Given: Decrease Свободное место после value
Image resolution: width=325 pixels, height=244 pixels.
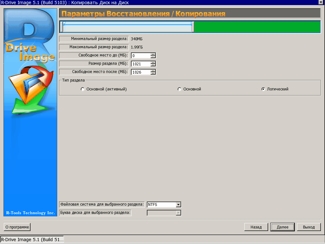Looking at the screenshot, I should tap(153, 73).
